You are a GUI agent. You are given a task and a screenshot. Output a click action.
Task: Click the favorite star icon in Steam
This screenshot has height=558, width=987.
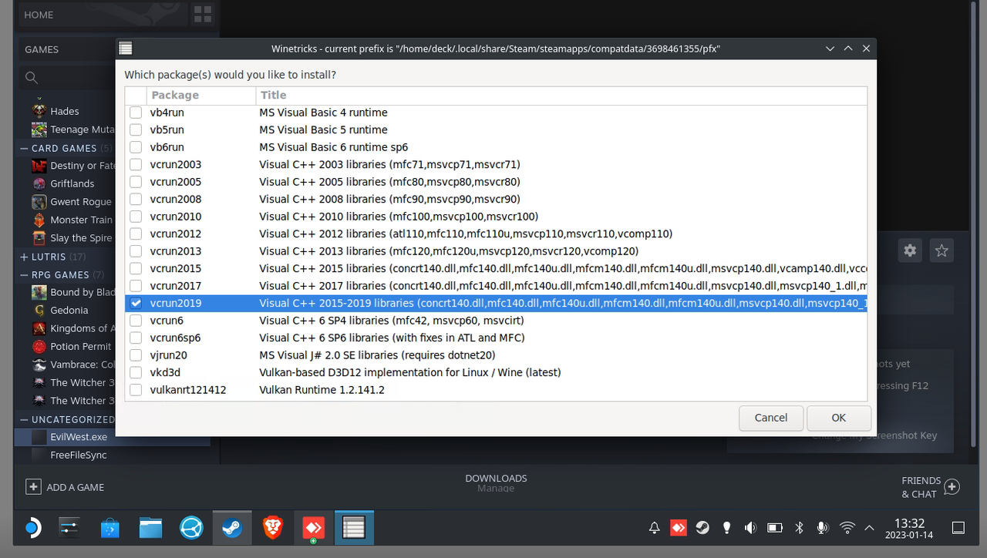coord(942,250)
